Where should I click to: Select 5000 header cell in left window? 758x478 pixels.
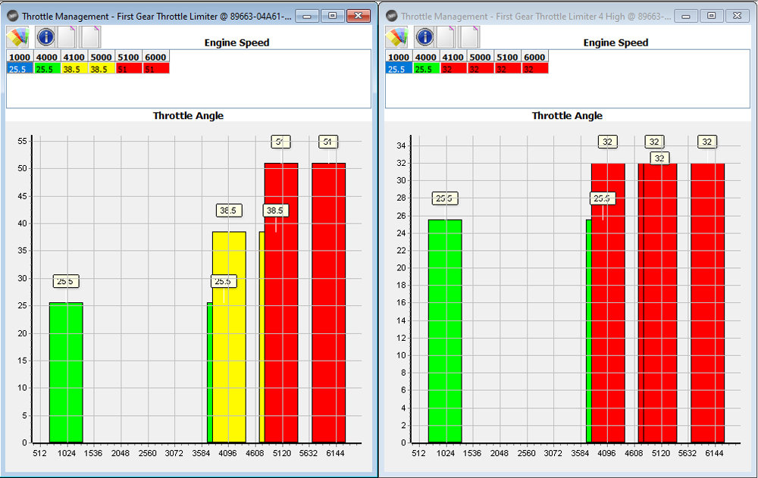[x=101, y=57]
